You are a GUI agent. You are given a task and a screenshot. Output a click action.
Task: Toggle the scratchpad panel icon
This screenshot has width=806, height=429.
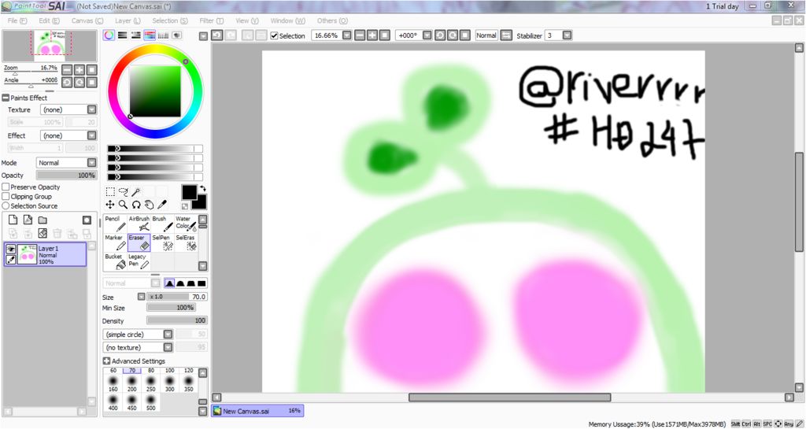click(176, 35)
